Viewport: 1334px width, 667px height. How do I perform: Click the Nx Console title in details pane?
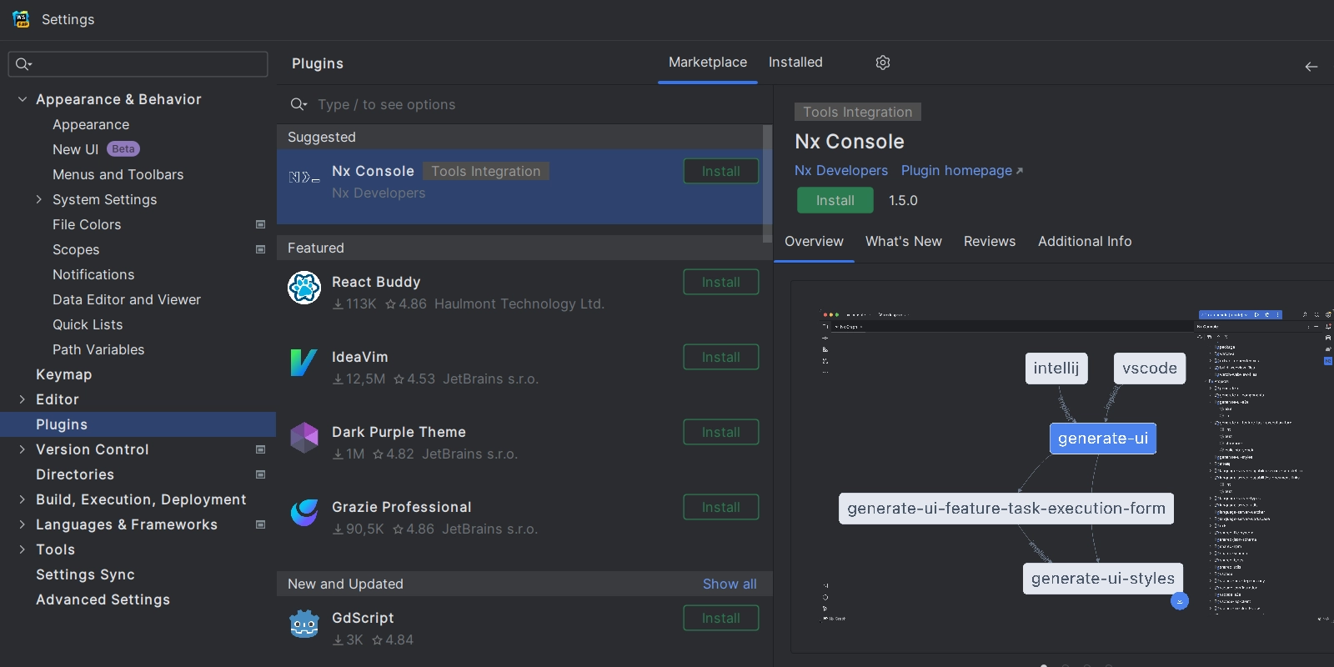coord(849,142)
